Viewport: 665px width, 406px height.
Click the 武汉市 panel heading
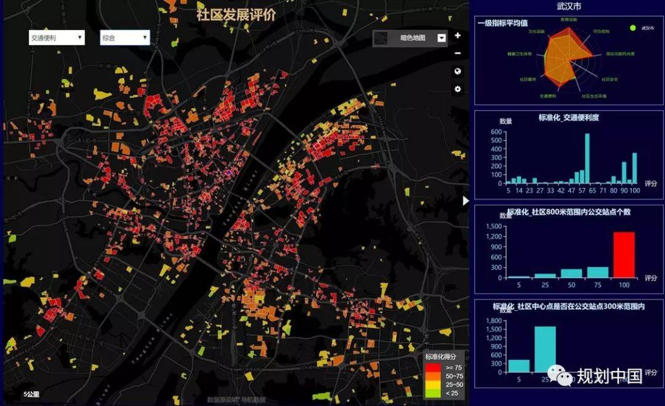pos(569,6)
